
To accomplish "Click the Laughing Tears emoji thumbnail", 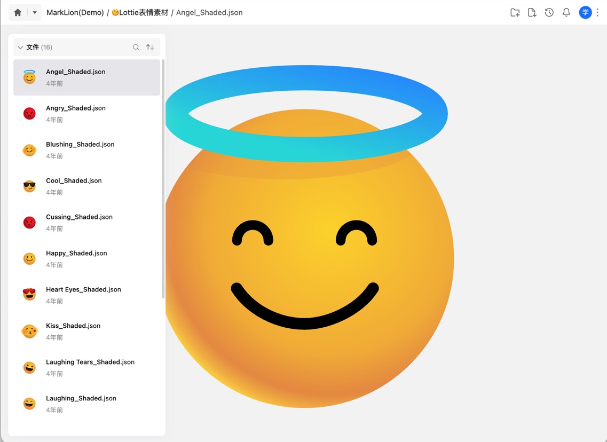I will [29, 368].
